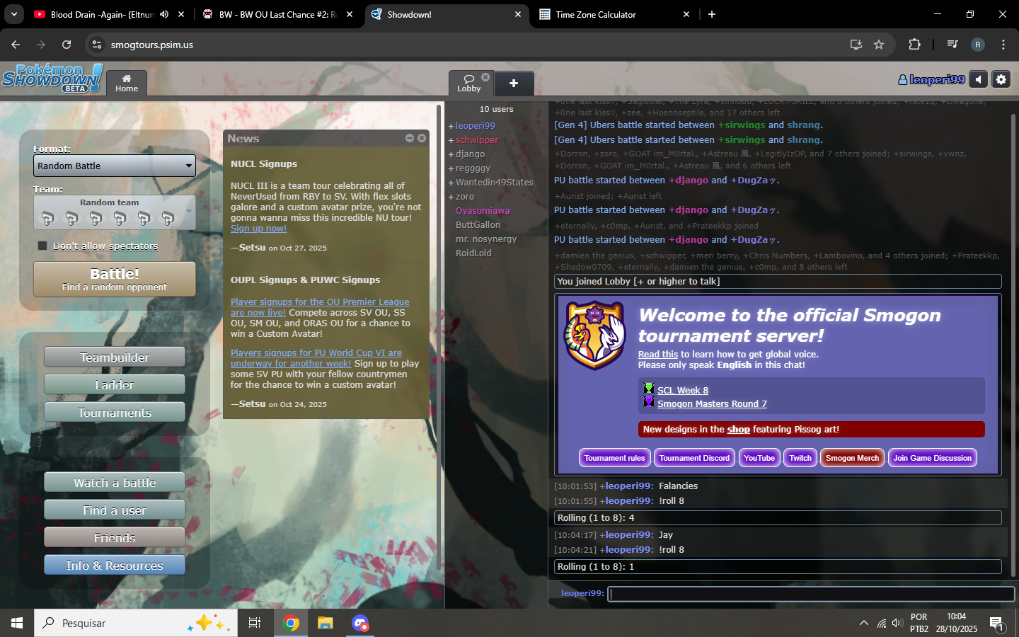Click the plus icon to join rooms
This screenshot has width=1019, height=637.
tap(514, 84)
